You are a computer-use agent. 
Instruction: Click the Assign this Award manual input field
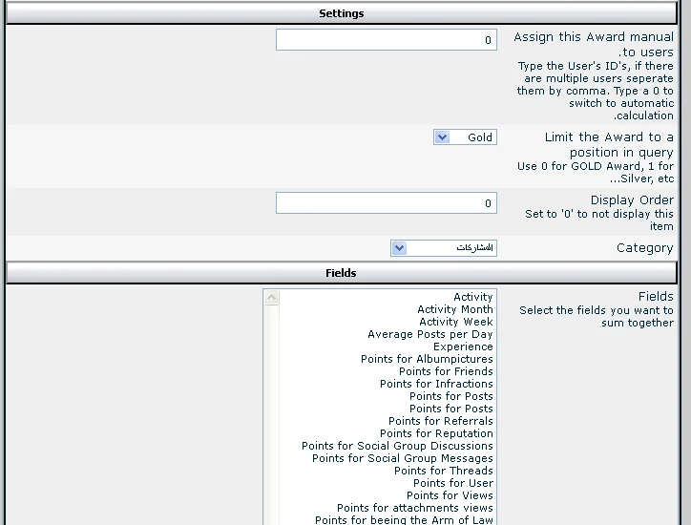(x=386, y=40)
